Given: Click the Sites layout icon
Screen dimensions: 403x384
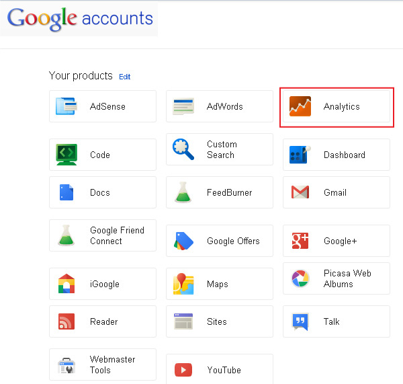Looking at the screenshot, I should [183, 321].
